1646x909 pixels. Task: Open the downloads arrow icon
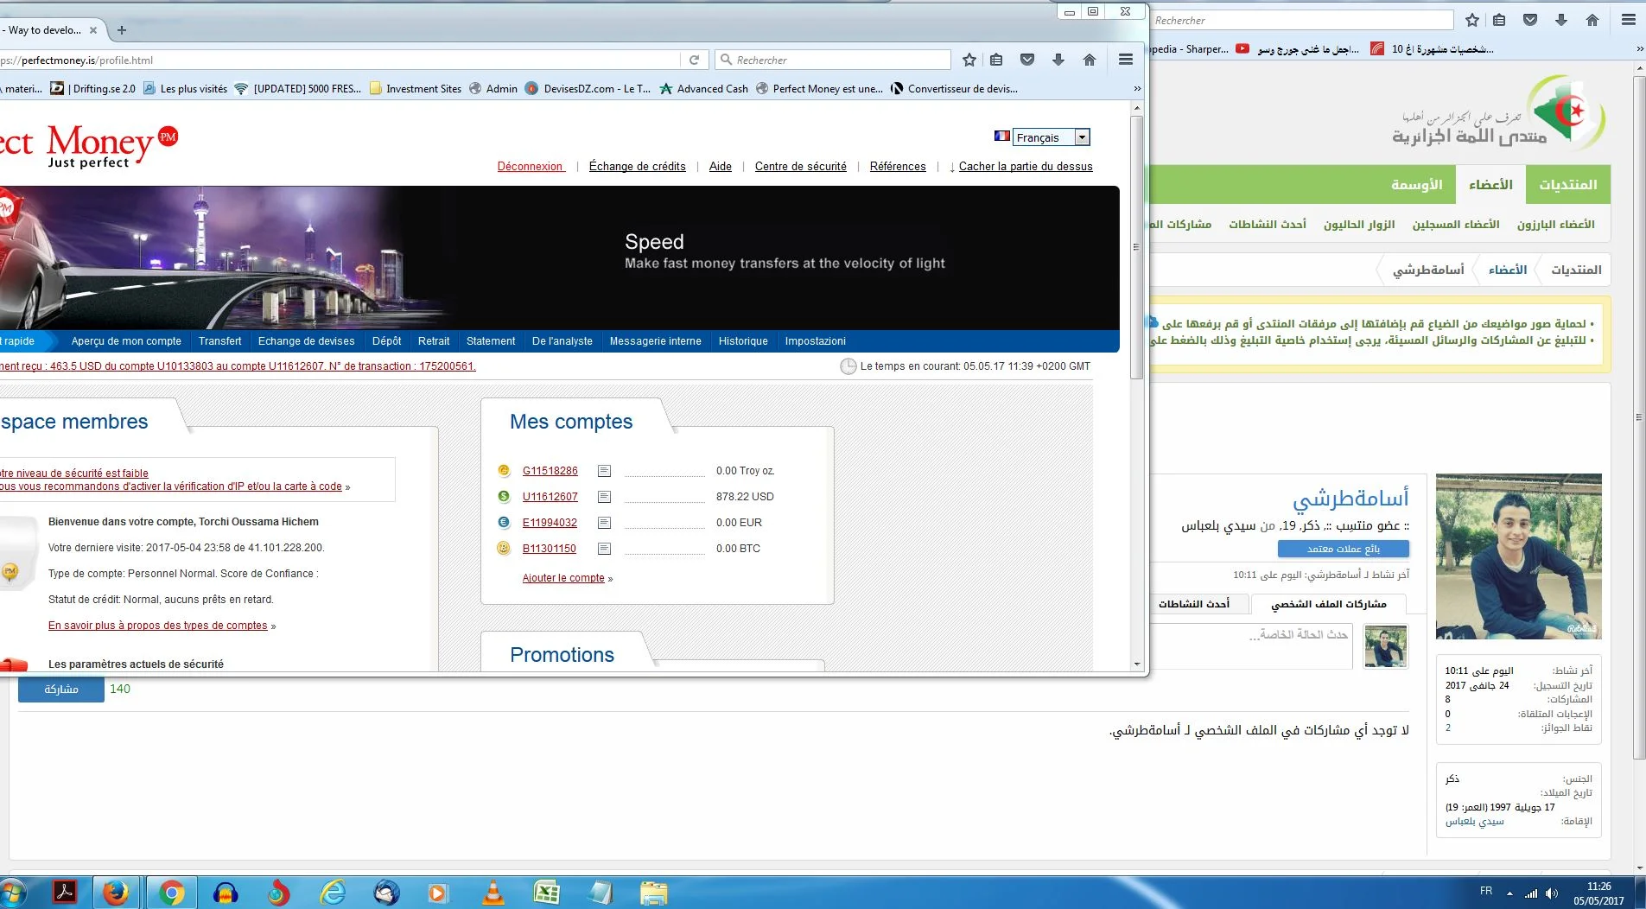[1058, 60]
